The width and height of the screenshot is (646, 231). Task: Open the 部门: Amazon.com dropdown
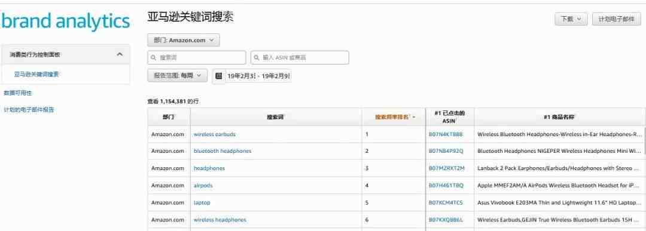(184, 40)
